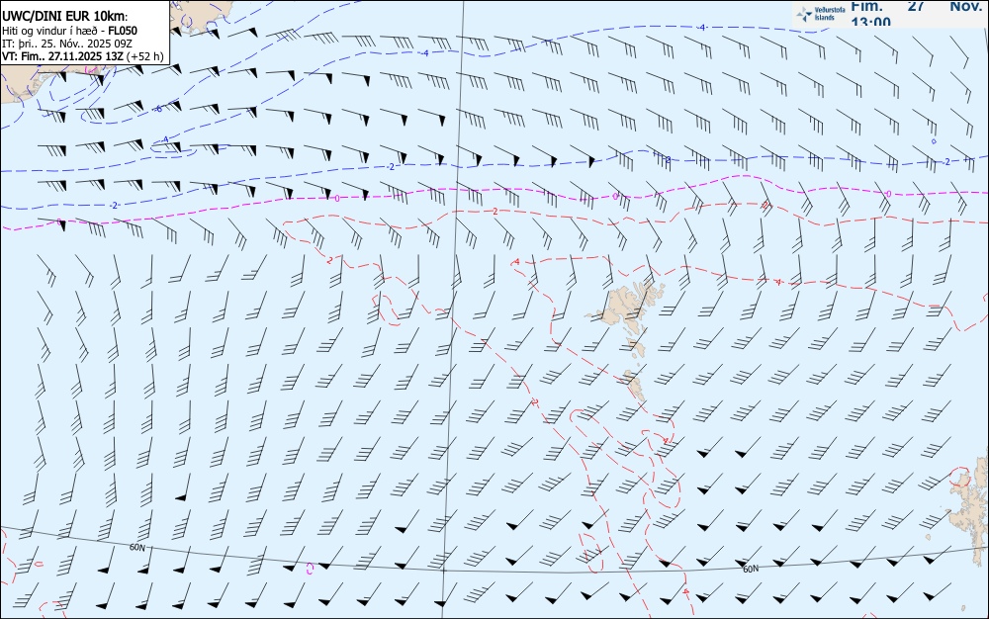The image size is (989, 619).
Task: Click the "Fim." weekday label in the header
Action: tap(866, 6)
